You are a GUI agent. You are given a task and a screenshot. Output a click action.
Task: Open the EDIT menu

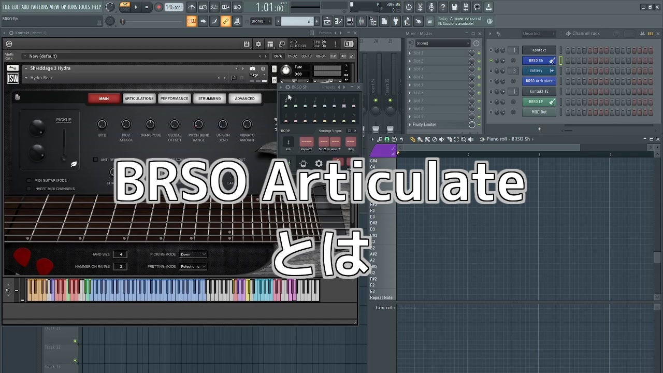click(x=16, y=7)
